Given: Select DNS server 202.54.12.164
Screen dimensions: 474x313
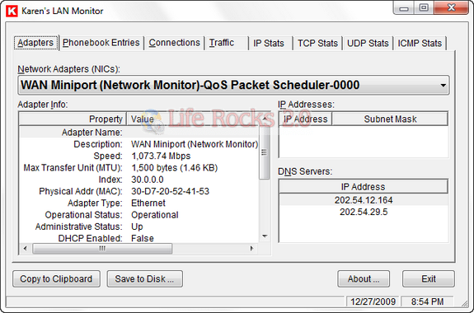Looking at the screenshot, I should [x=364, y=200].
